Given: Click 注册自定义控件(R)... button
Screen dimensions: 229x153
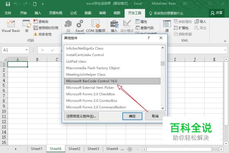Looking at the screenshot, I should tap(81, 116).
